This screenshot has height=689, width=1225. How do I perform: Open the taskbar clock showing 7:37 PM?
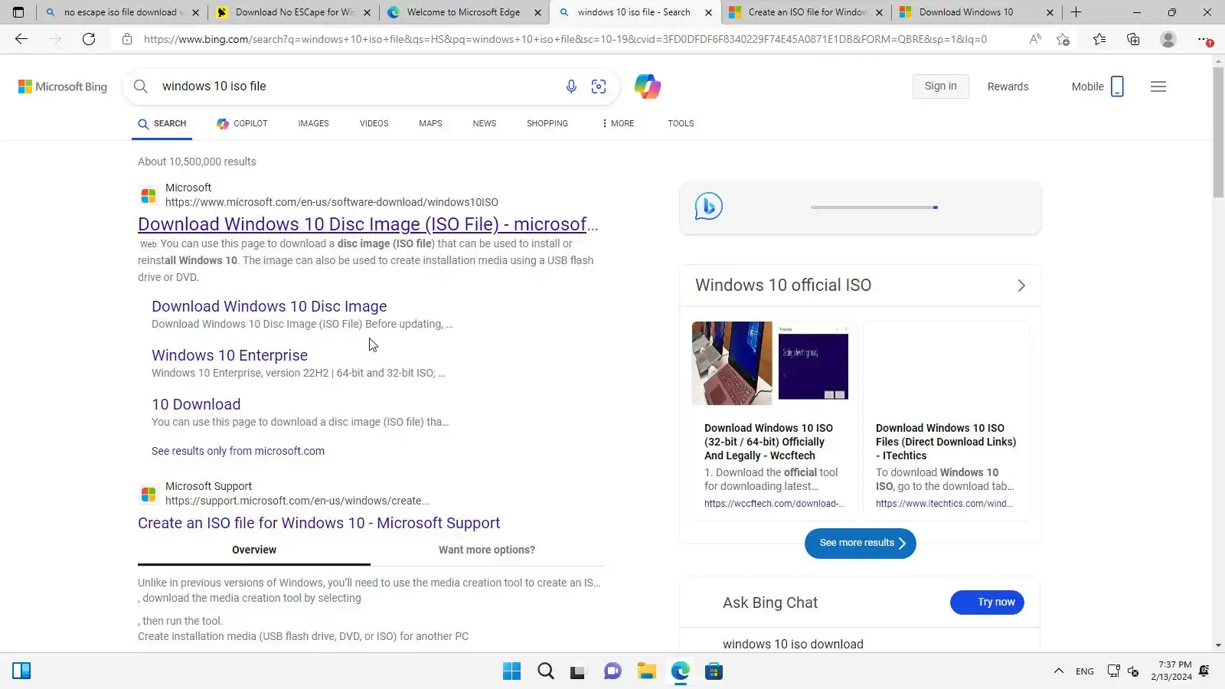click(1171, 671)
